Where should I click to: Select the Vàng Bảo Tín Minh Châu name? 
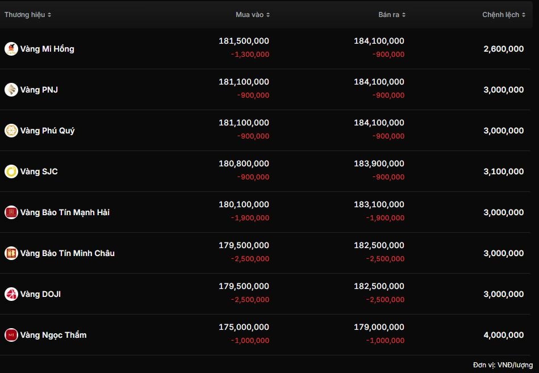[x=67, y=253]
